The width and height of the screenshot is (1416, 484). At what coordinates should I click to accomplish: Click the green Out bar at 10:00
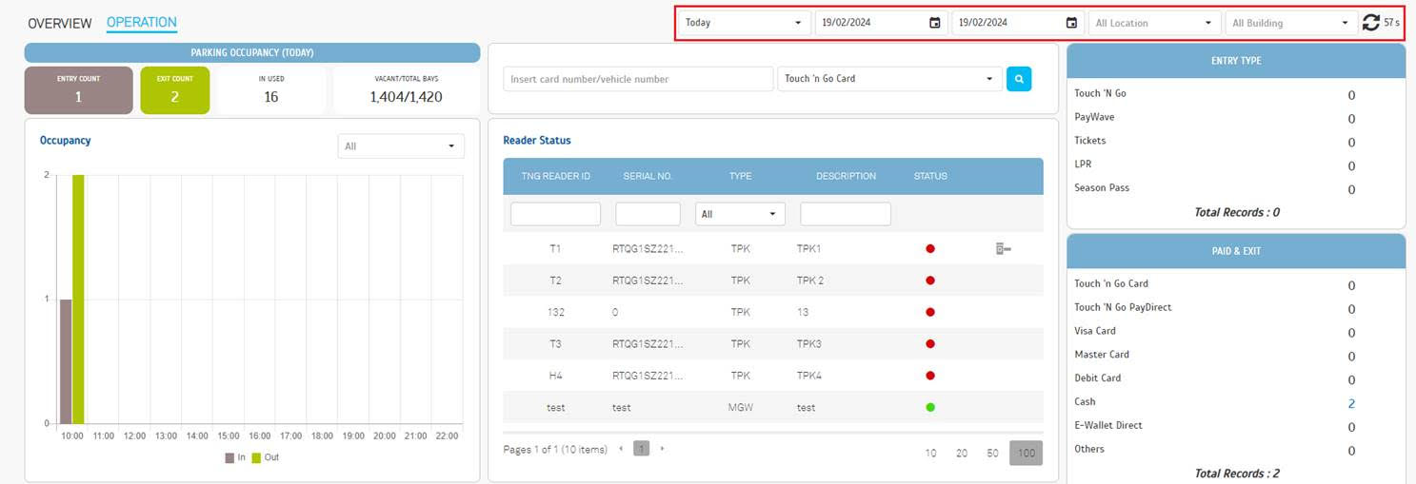(x=78, y=299)
